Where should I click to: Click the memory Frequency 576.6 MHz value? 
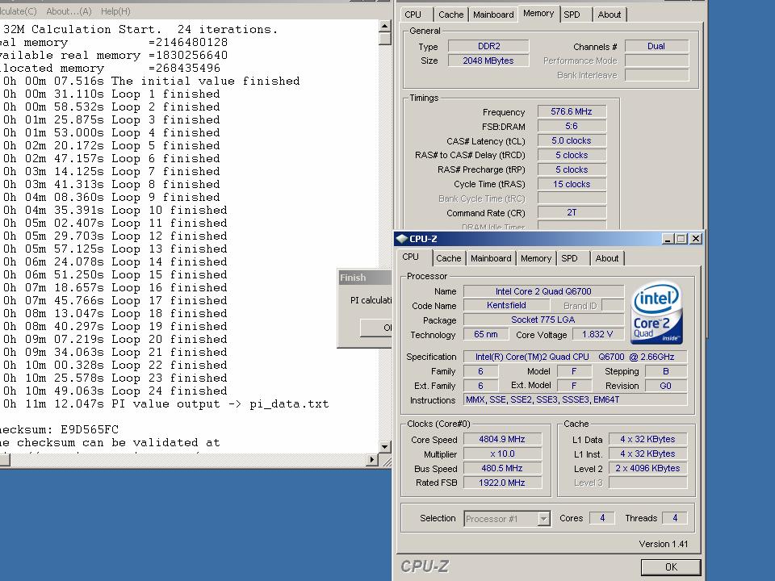(572, 111)
